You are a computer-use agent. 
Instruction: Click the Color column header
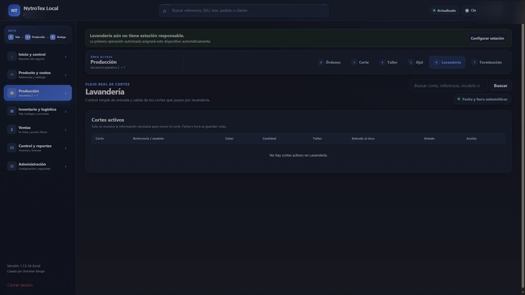point(229,138)
